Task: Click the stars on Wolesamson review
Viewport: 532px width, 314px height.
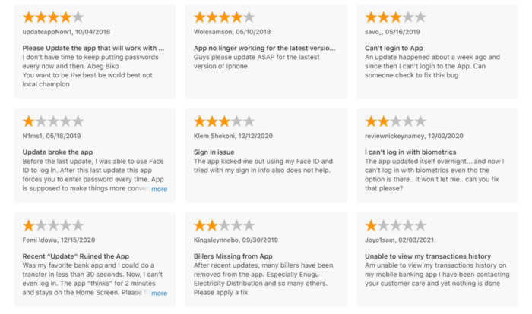Action: (x=224, y=17)
